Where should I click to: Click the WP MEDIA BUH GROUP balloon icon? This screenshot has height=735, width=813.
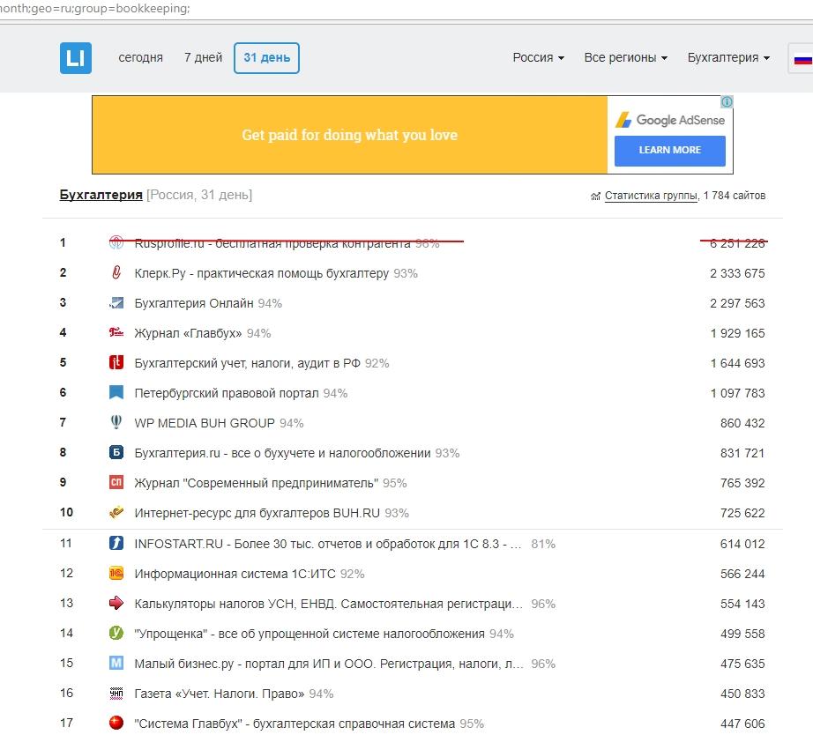click(x=116, y=422)
